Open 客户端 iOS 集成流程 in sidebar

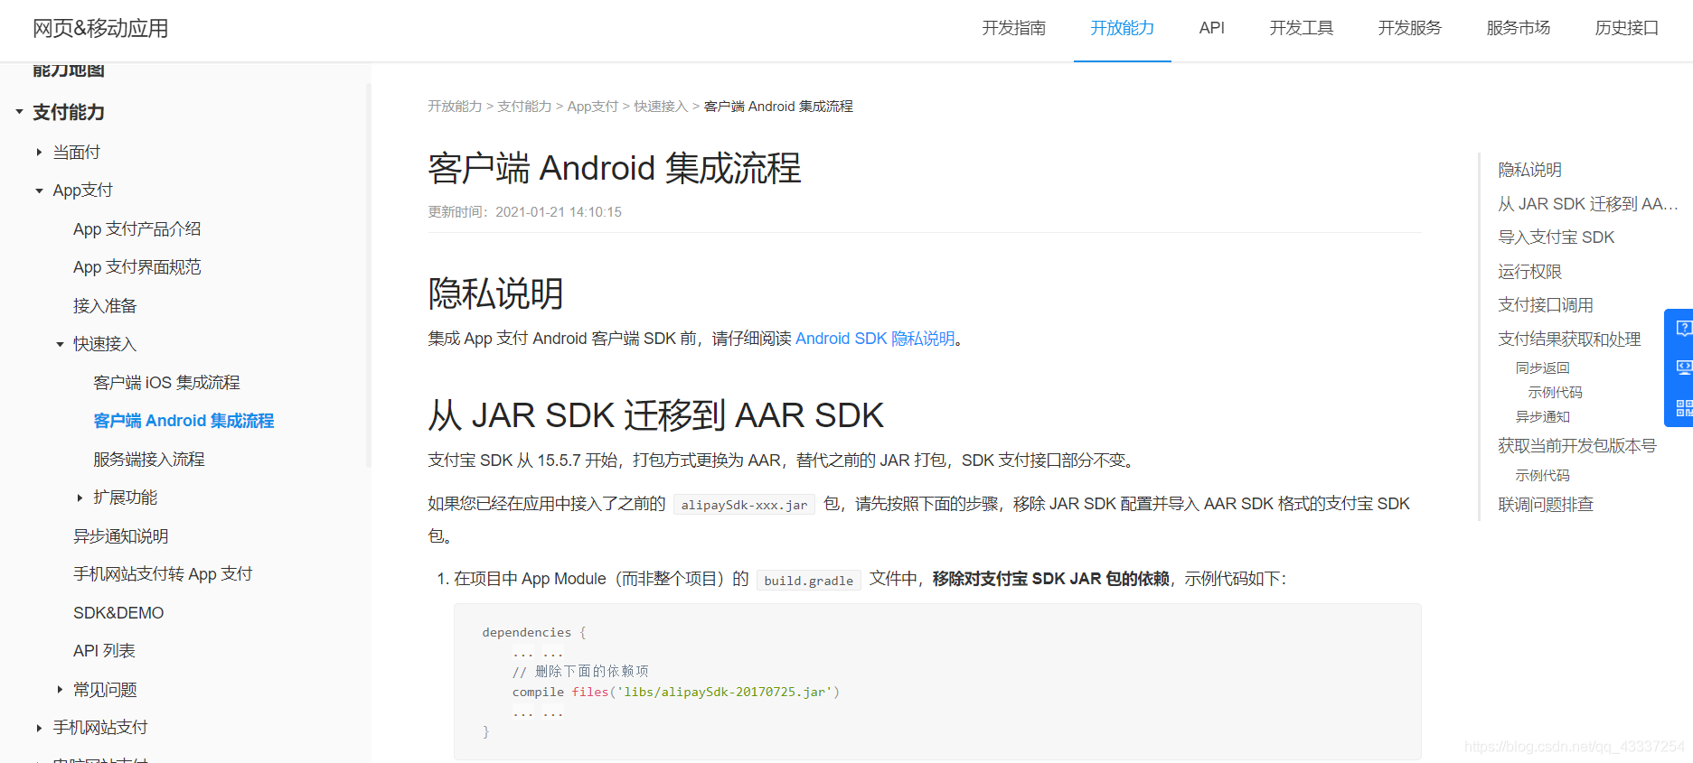(x=166, y=383)
